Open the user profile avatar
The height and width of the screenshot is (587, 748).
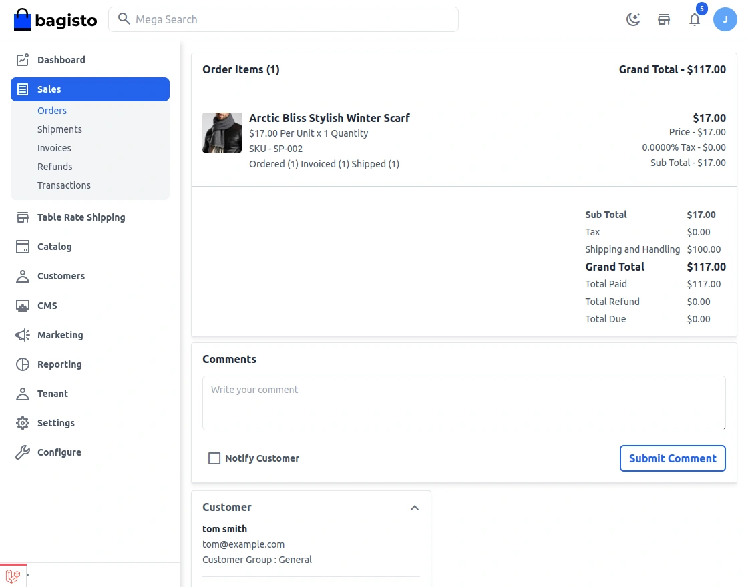tap(725, 19)
